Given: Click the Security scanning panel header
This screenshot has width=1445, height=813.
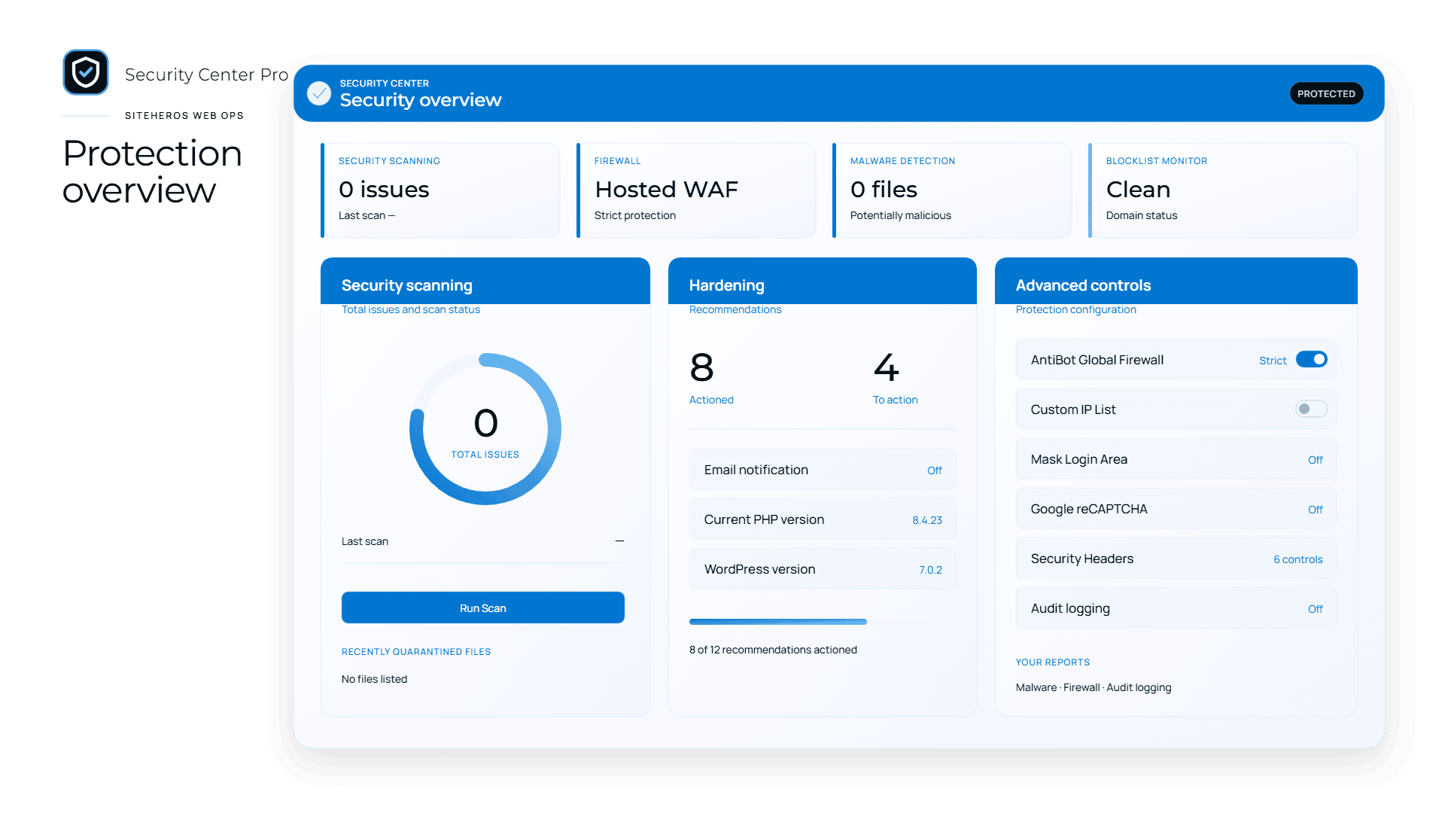Looking at the screenshot, I should [485, 281].
